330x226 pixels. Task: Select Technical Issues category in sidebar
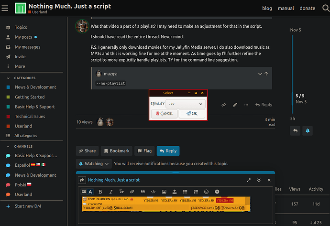[x=30, y=117]
